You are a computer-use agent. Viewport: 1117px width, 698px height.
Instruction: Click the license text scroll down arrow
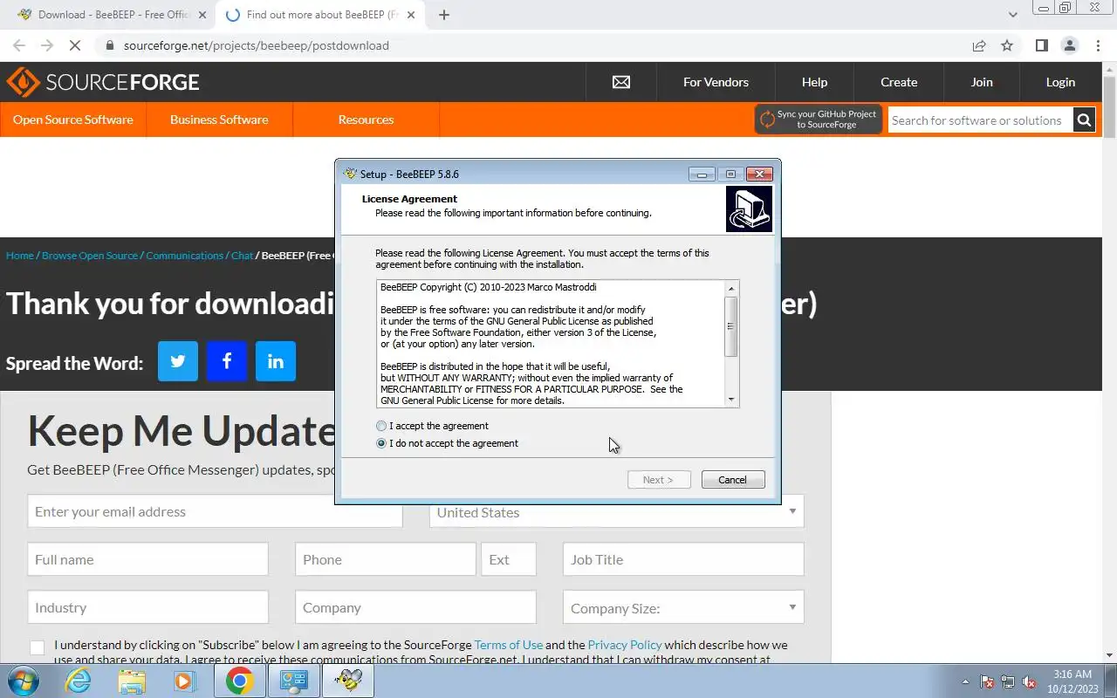tap(731, 400)
